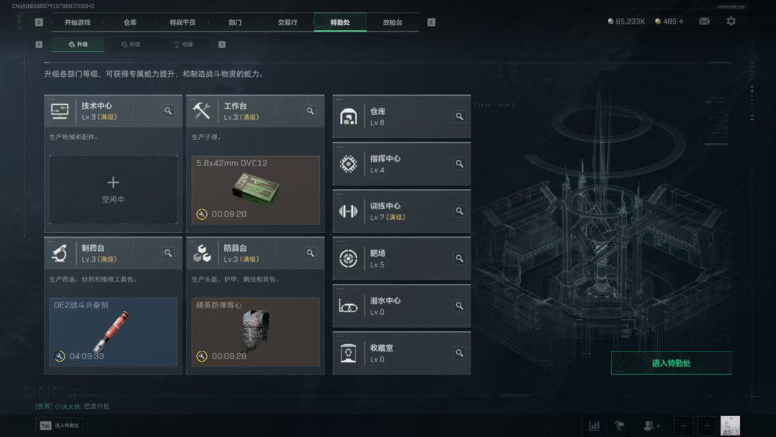Select the 制造 sub-tab

(131, 44)
